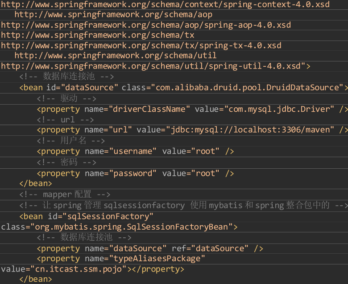
Task: Click the 密码 comment line
Action: (x=66, y=162)
